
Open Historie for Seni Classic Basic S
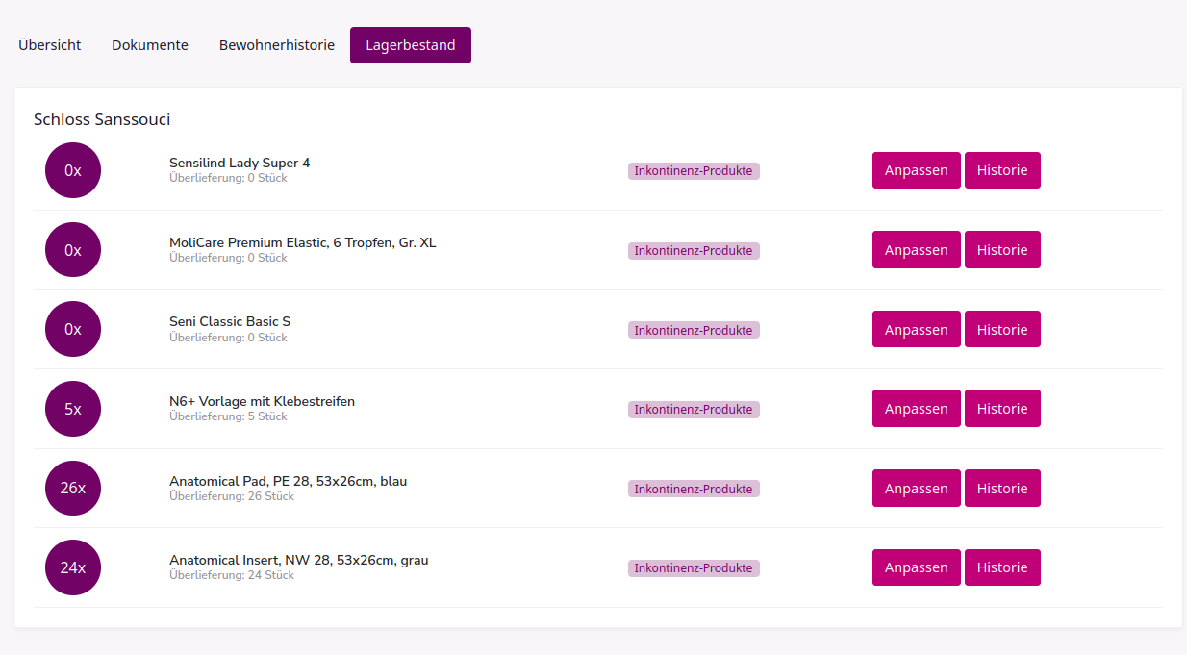(x=1002, y=329)
